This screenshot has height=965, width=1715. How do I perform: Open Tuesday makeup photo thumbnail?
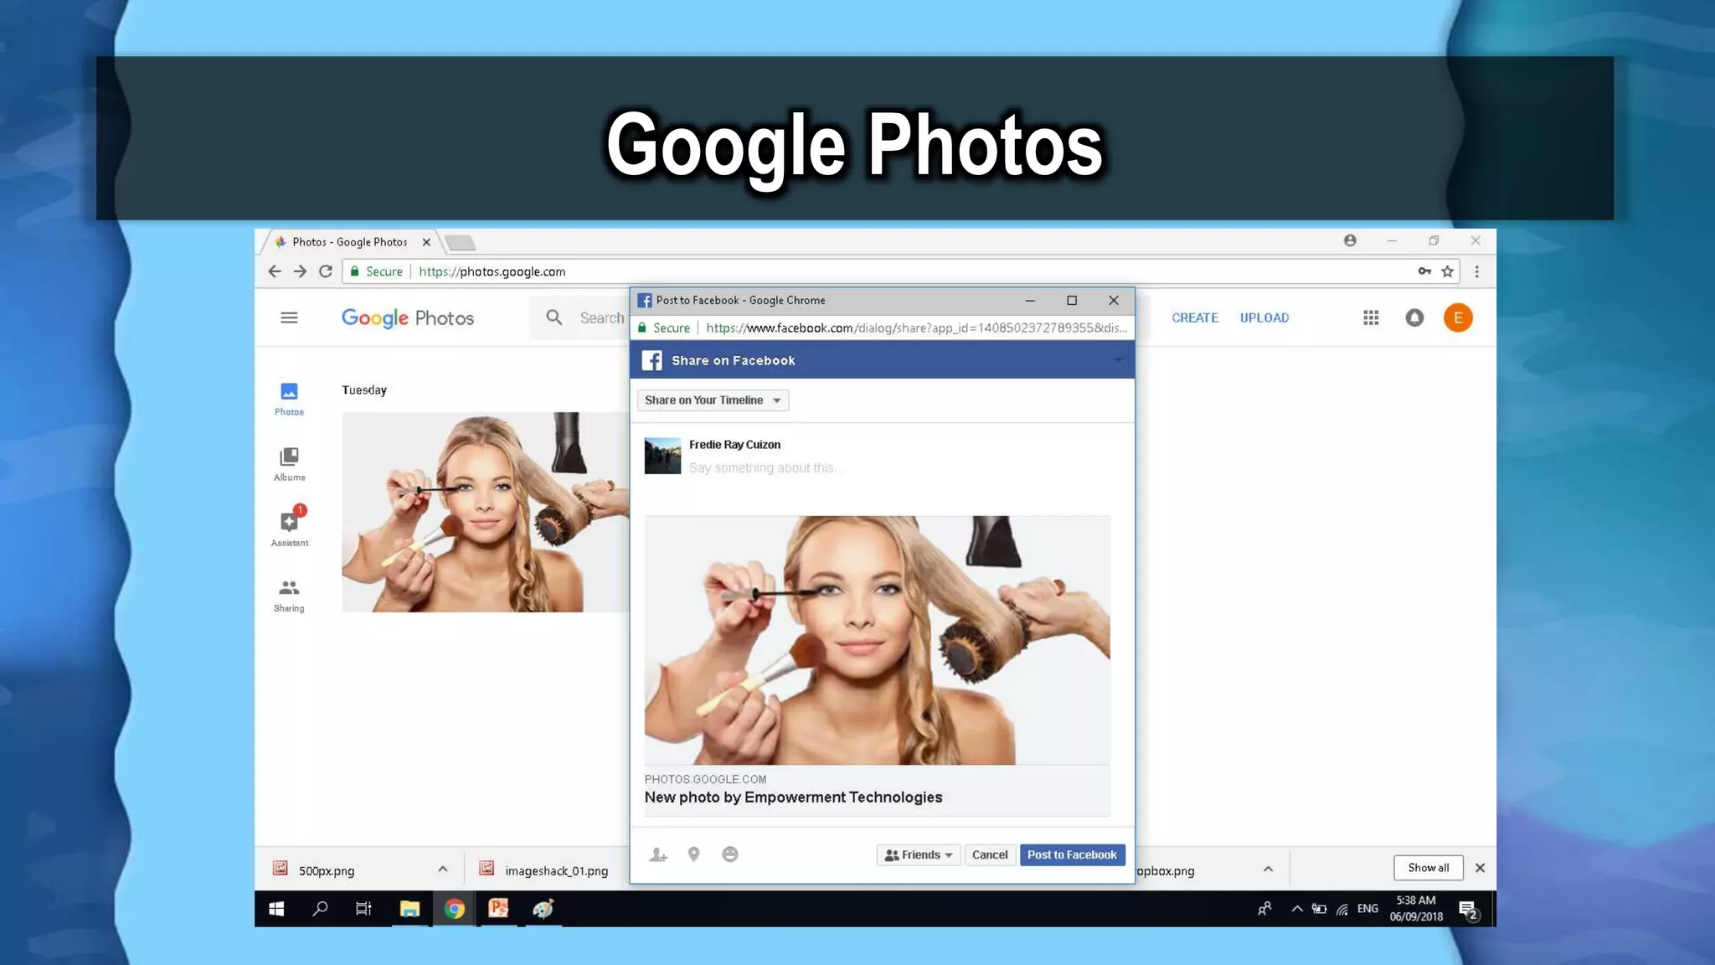click(486, 512)
